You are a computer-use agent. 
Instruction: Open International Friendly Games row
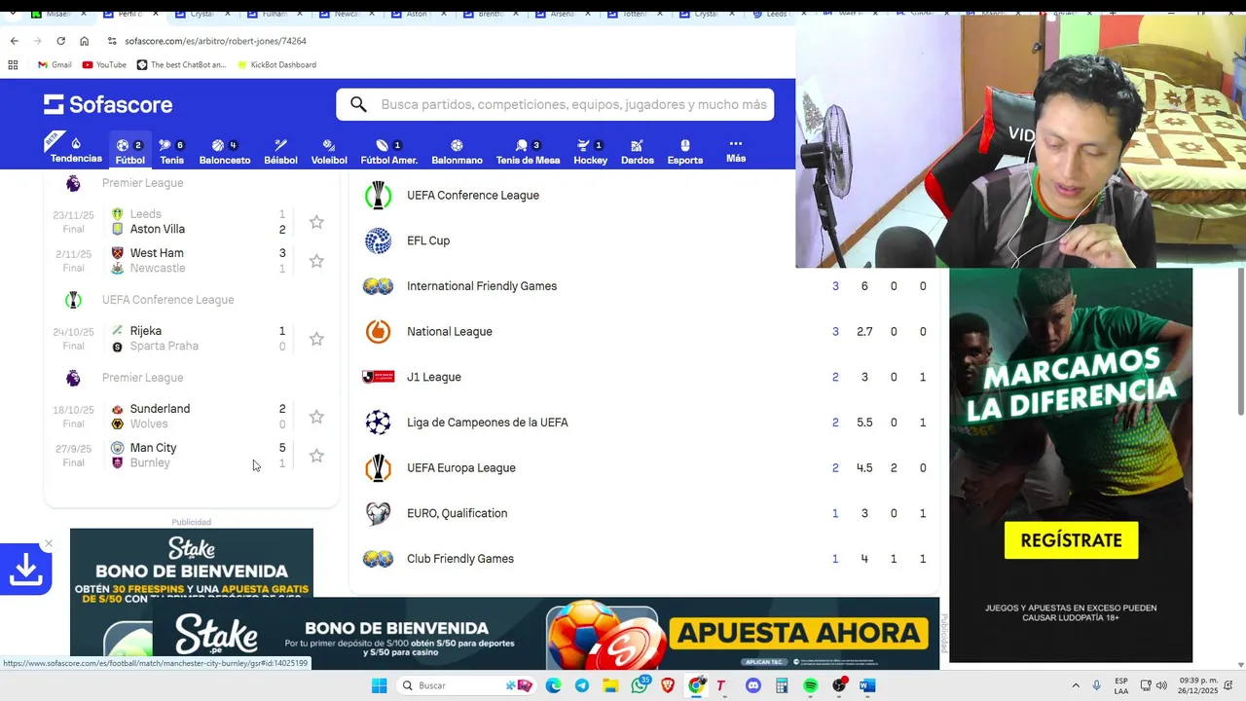tap(643, 286)
